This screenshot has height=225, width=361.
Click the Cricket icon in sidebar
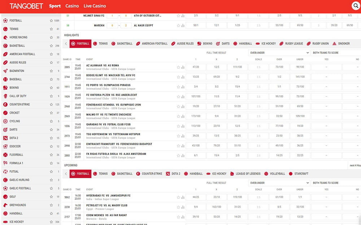click(5, 113)
